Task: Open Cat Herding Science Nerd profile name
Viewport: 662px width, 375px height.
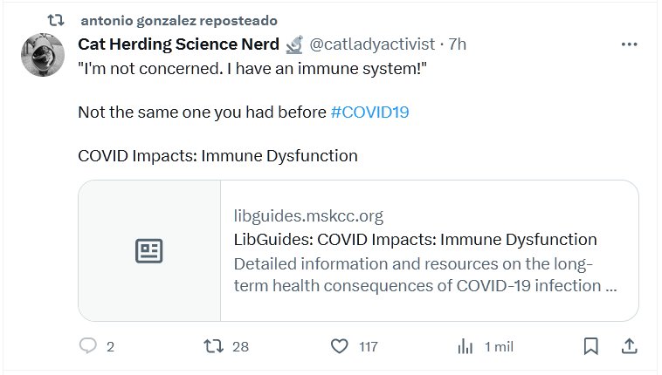Action: pos(179,44)
